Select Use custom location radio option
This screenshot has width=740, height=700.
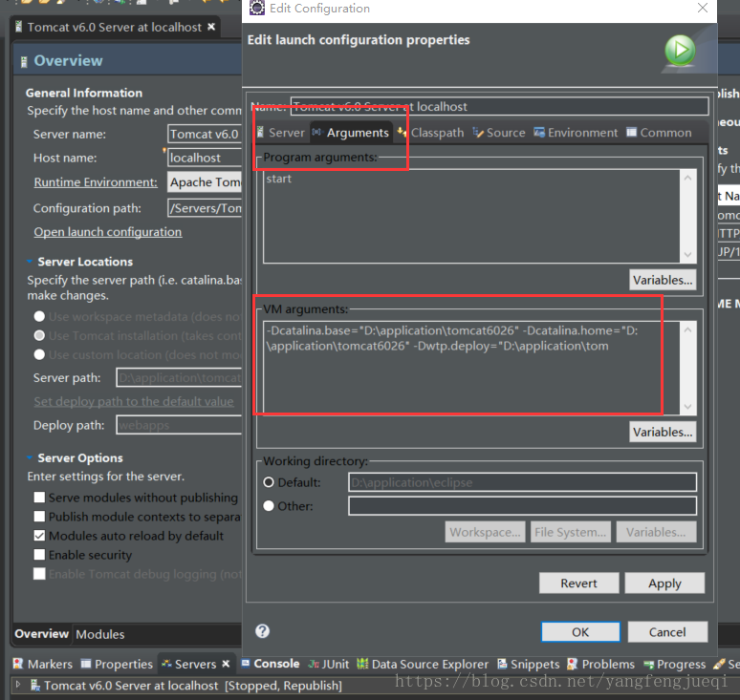pos(39,354)
